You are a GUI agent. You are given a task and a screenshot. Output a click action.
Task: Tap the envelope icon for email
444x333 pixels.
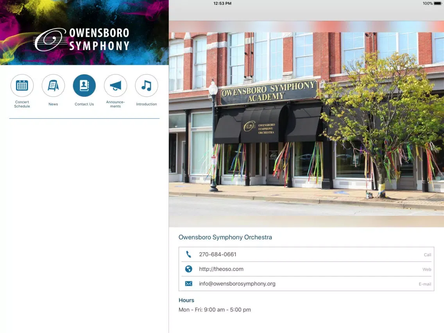189,284
